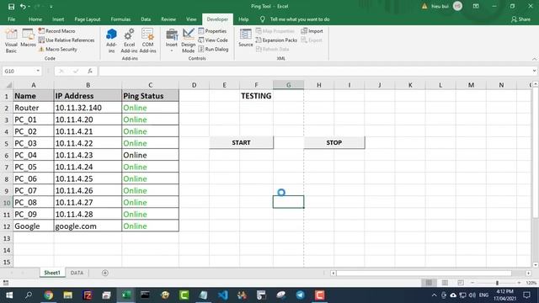The height and width of the screenshot is (303, 539).
Task: Open XML Expansion Packs
Action: click(276, 40)
